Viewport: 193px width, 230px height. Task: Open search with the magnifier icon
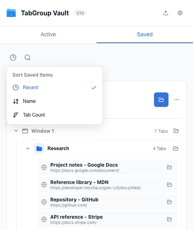pyautogui.click(x=27, y=57)
